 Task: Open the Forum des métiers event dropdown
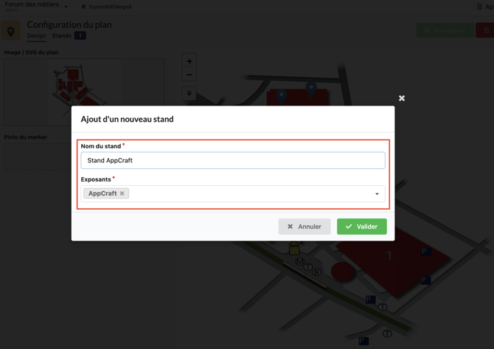(66, 7)
